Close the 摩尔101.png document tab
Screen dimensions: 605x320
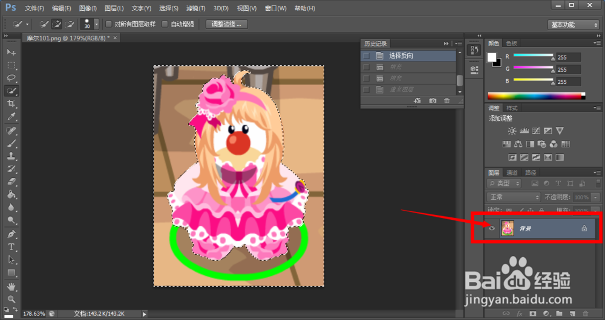point(115,38)
